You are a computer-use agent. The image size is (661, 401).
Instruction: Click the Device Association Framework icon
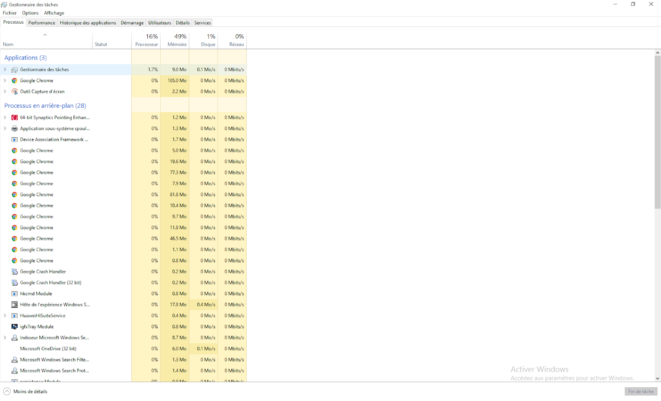(14, 140)
